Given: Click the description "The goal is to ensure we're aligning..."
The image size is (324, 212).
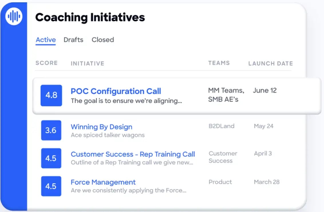Looking at the screenshot, I should click(126, 101).
